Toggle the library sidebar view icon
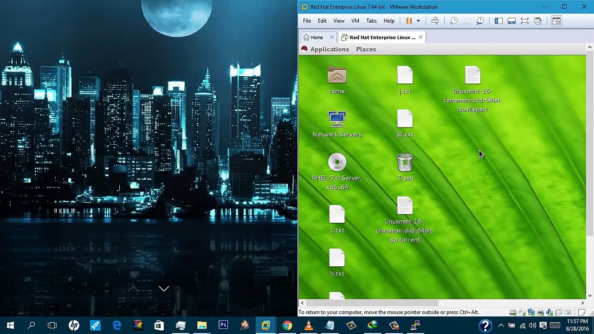 (x=498, y=21)
